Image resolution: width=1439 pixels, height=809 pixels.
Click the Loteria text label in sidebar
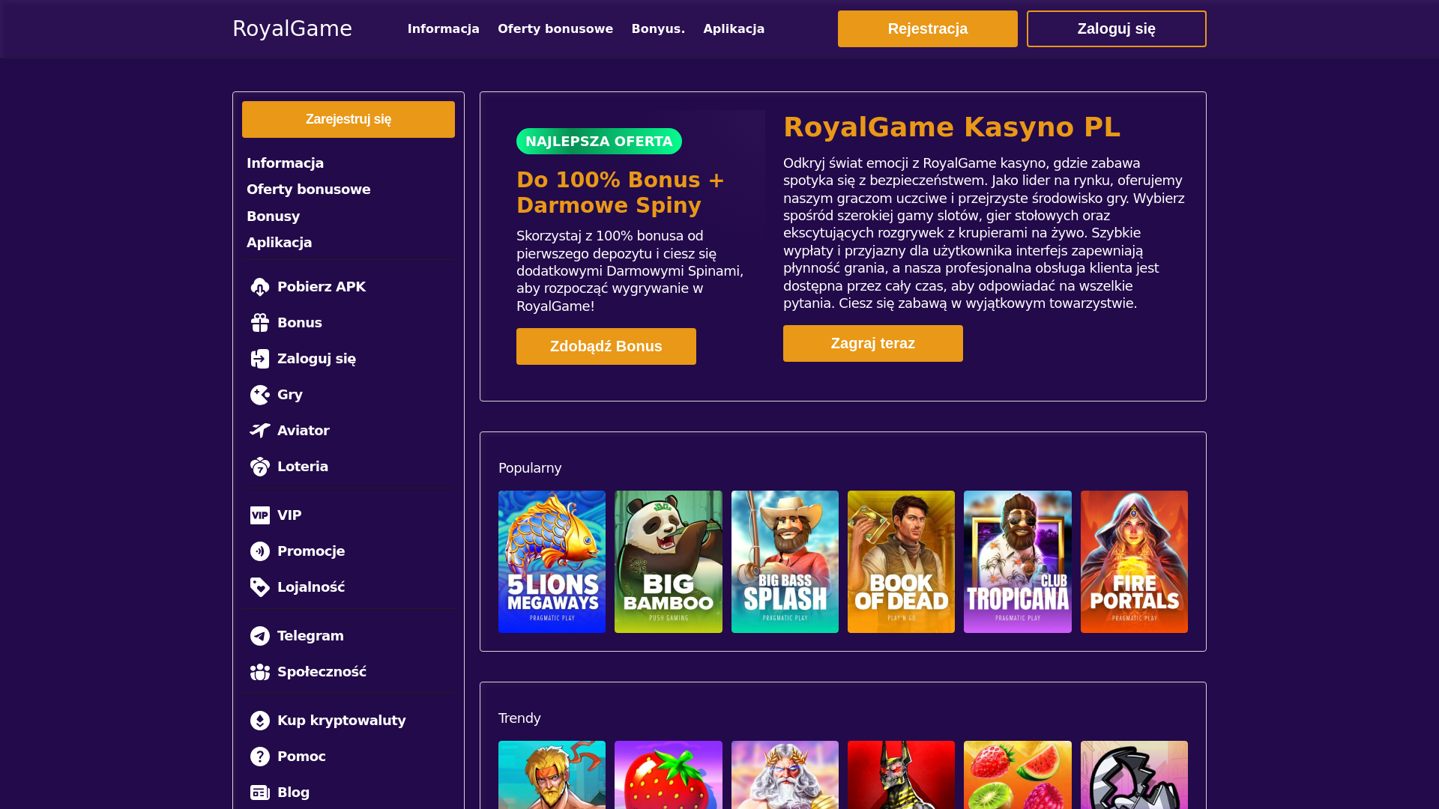click(303, 467)
